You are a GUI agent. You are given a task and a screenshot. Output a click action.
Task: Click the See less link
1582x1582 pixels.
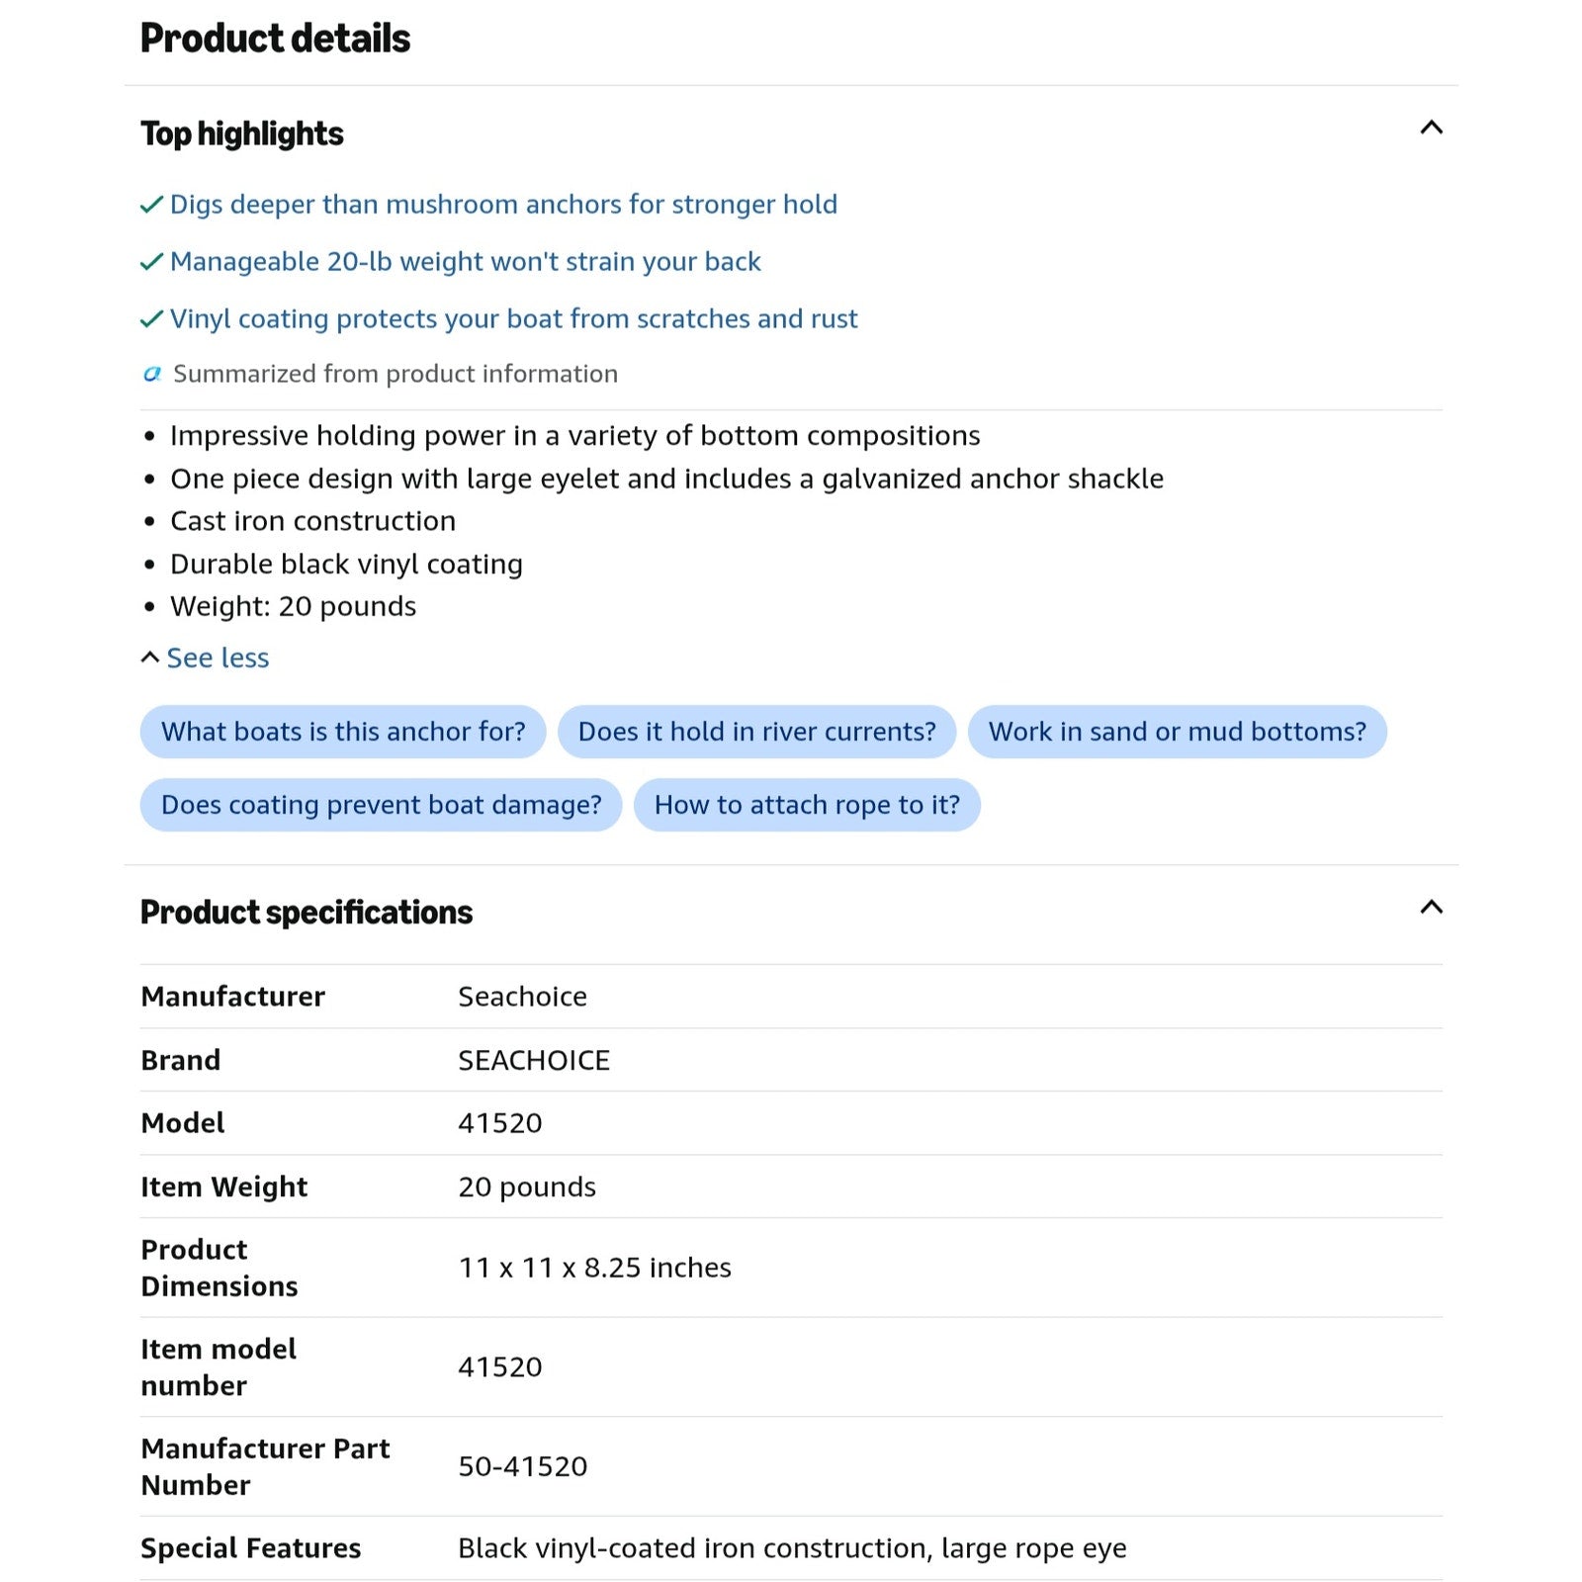pyautogui.click(x=218, y=658)
